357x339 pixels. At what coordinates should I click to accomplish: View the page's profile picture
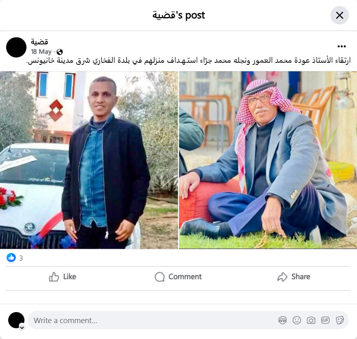[16, 47]
